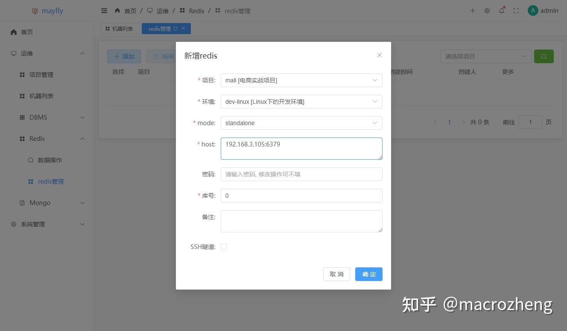Click the 确定 confirm button
This screenshot has height=331, width=567.
[x=368, y=274]
